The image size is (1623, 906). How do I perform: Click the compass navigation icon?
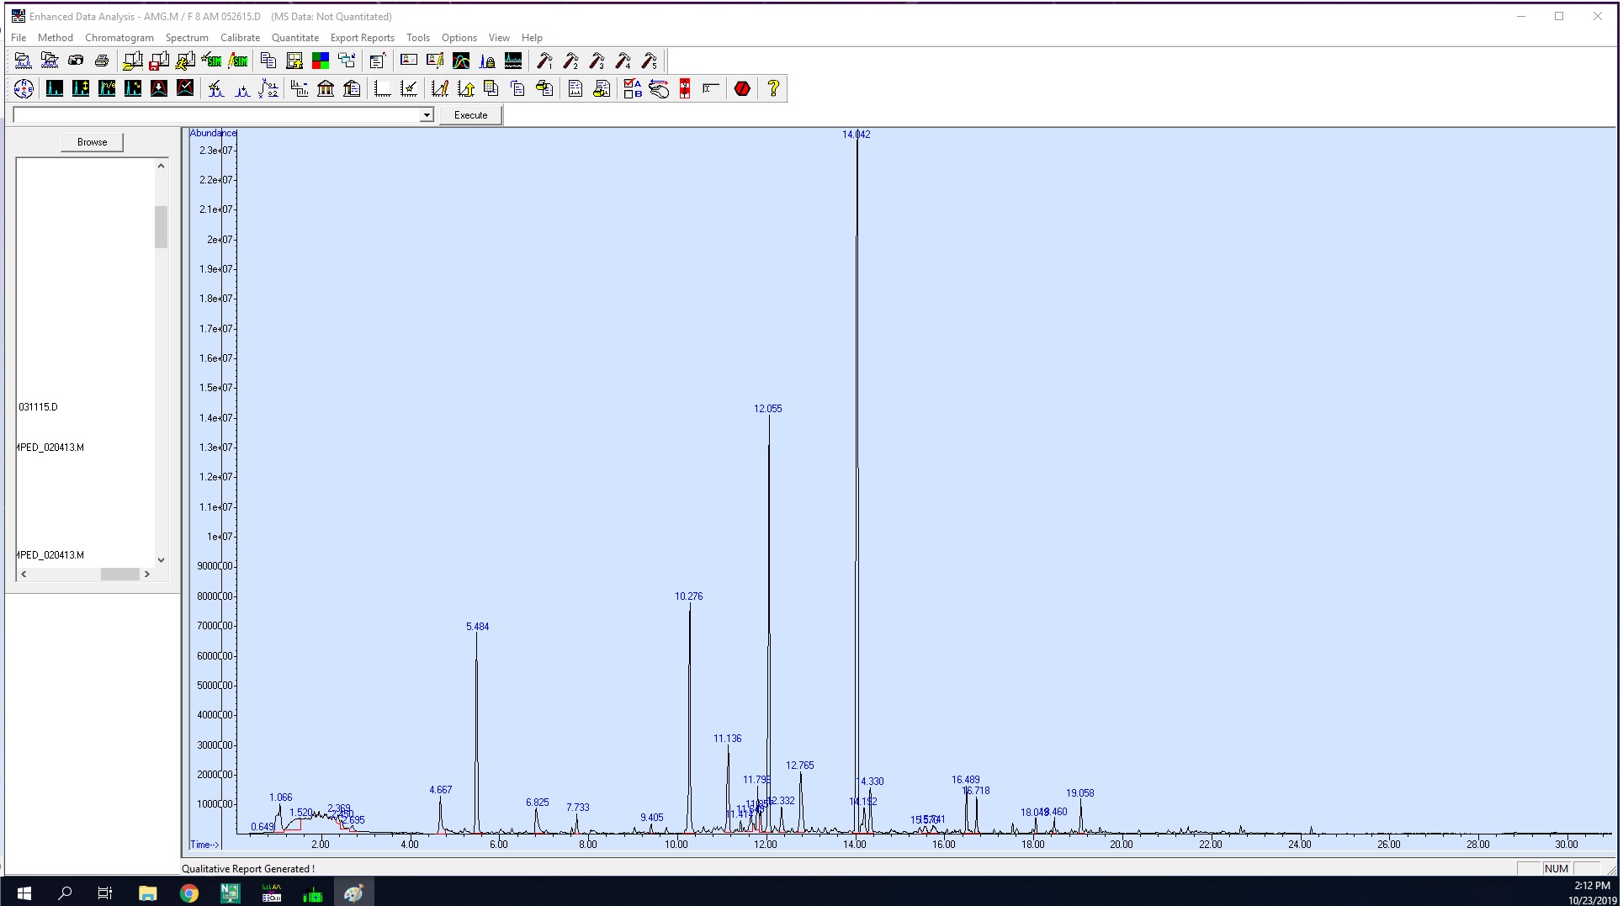(24, 88)
